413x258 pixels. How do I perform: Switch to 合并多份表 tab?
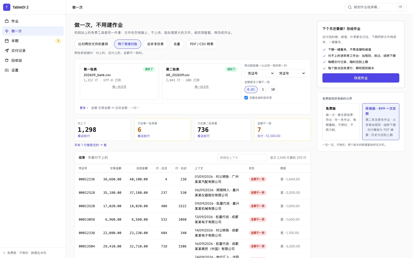pyautogui.click(x=155, y=44)
